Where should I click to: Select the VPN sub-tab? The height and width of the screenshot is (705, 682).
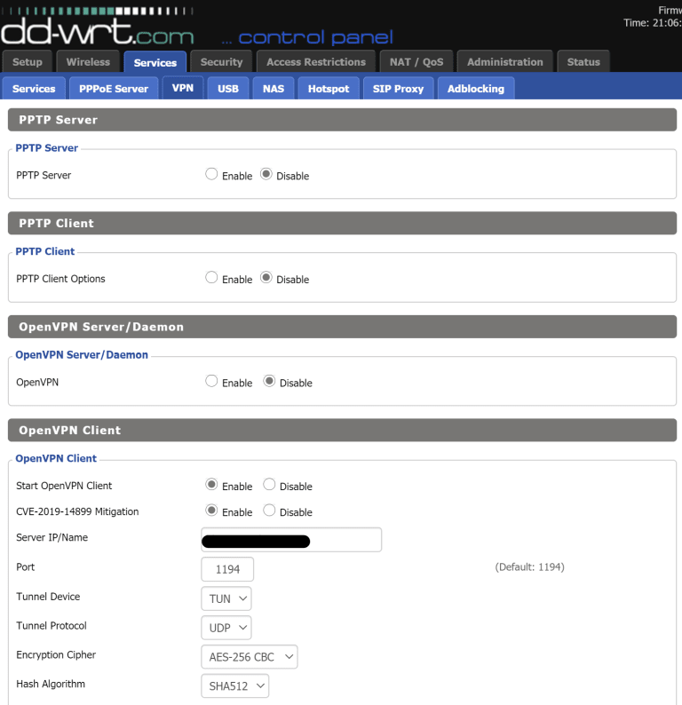click(x=183, y=88)
